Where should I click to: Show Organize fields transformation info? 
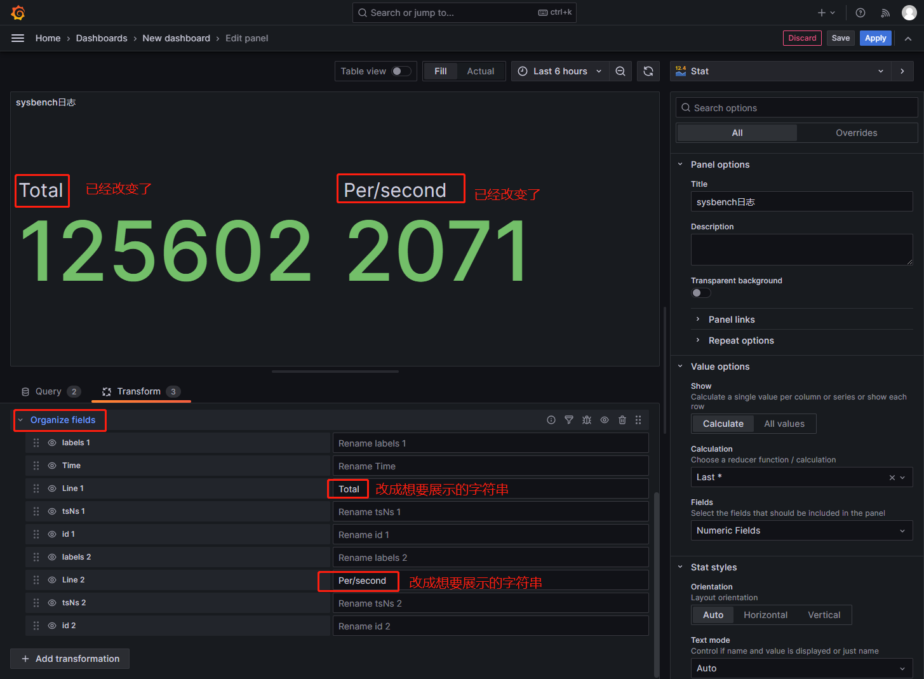point(551,420)
